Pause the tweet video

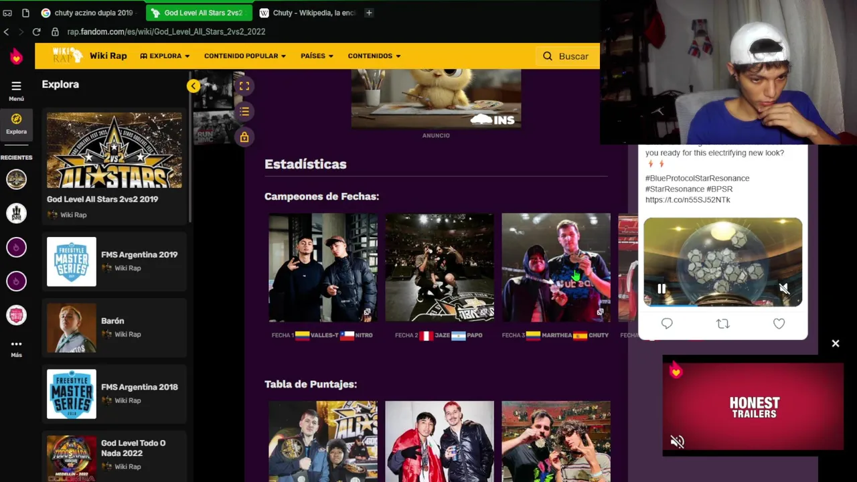pyautogui.click(x=661, y=289)
